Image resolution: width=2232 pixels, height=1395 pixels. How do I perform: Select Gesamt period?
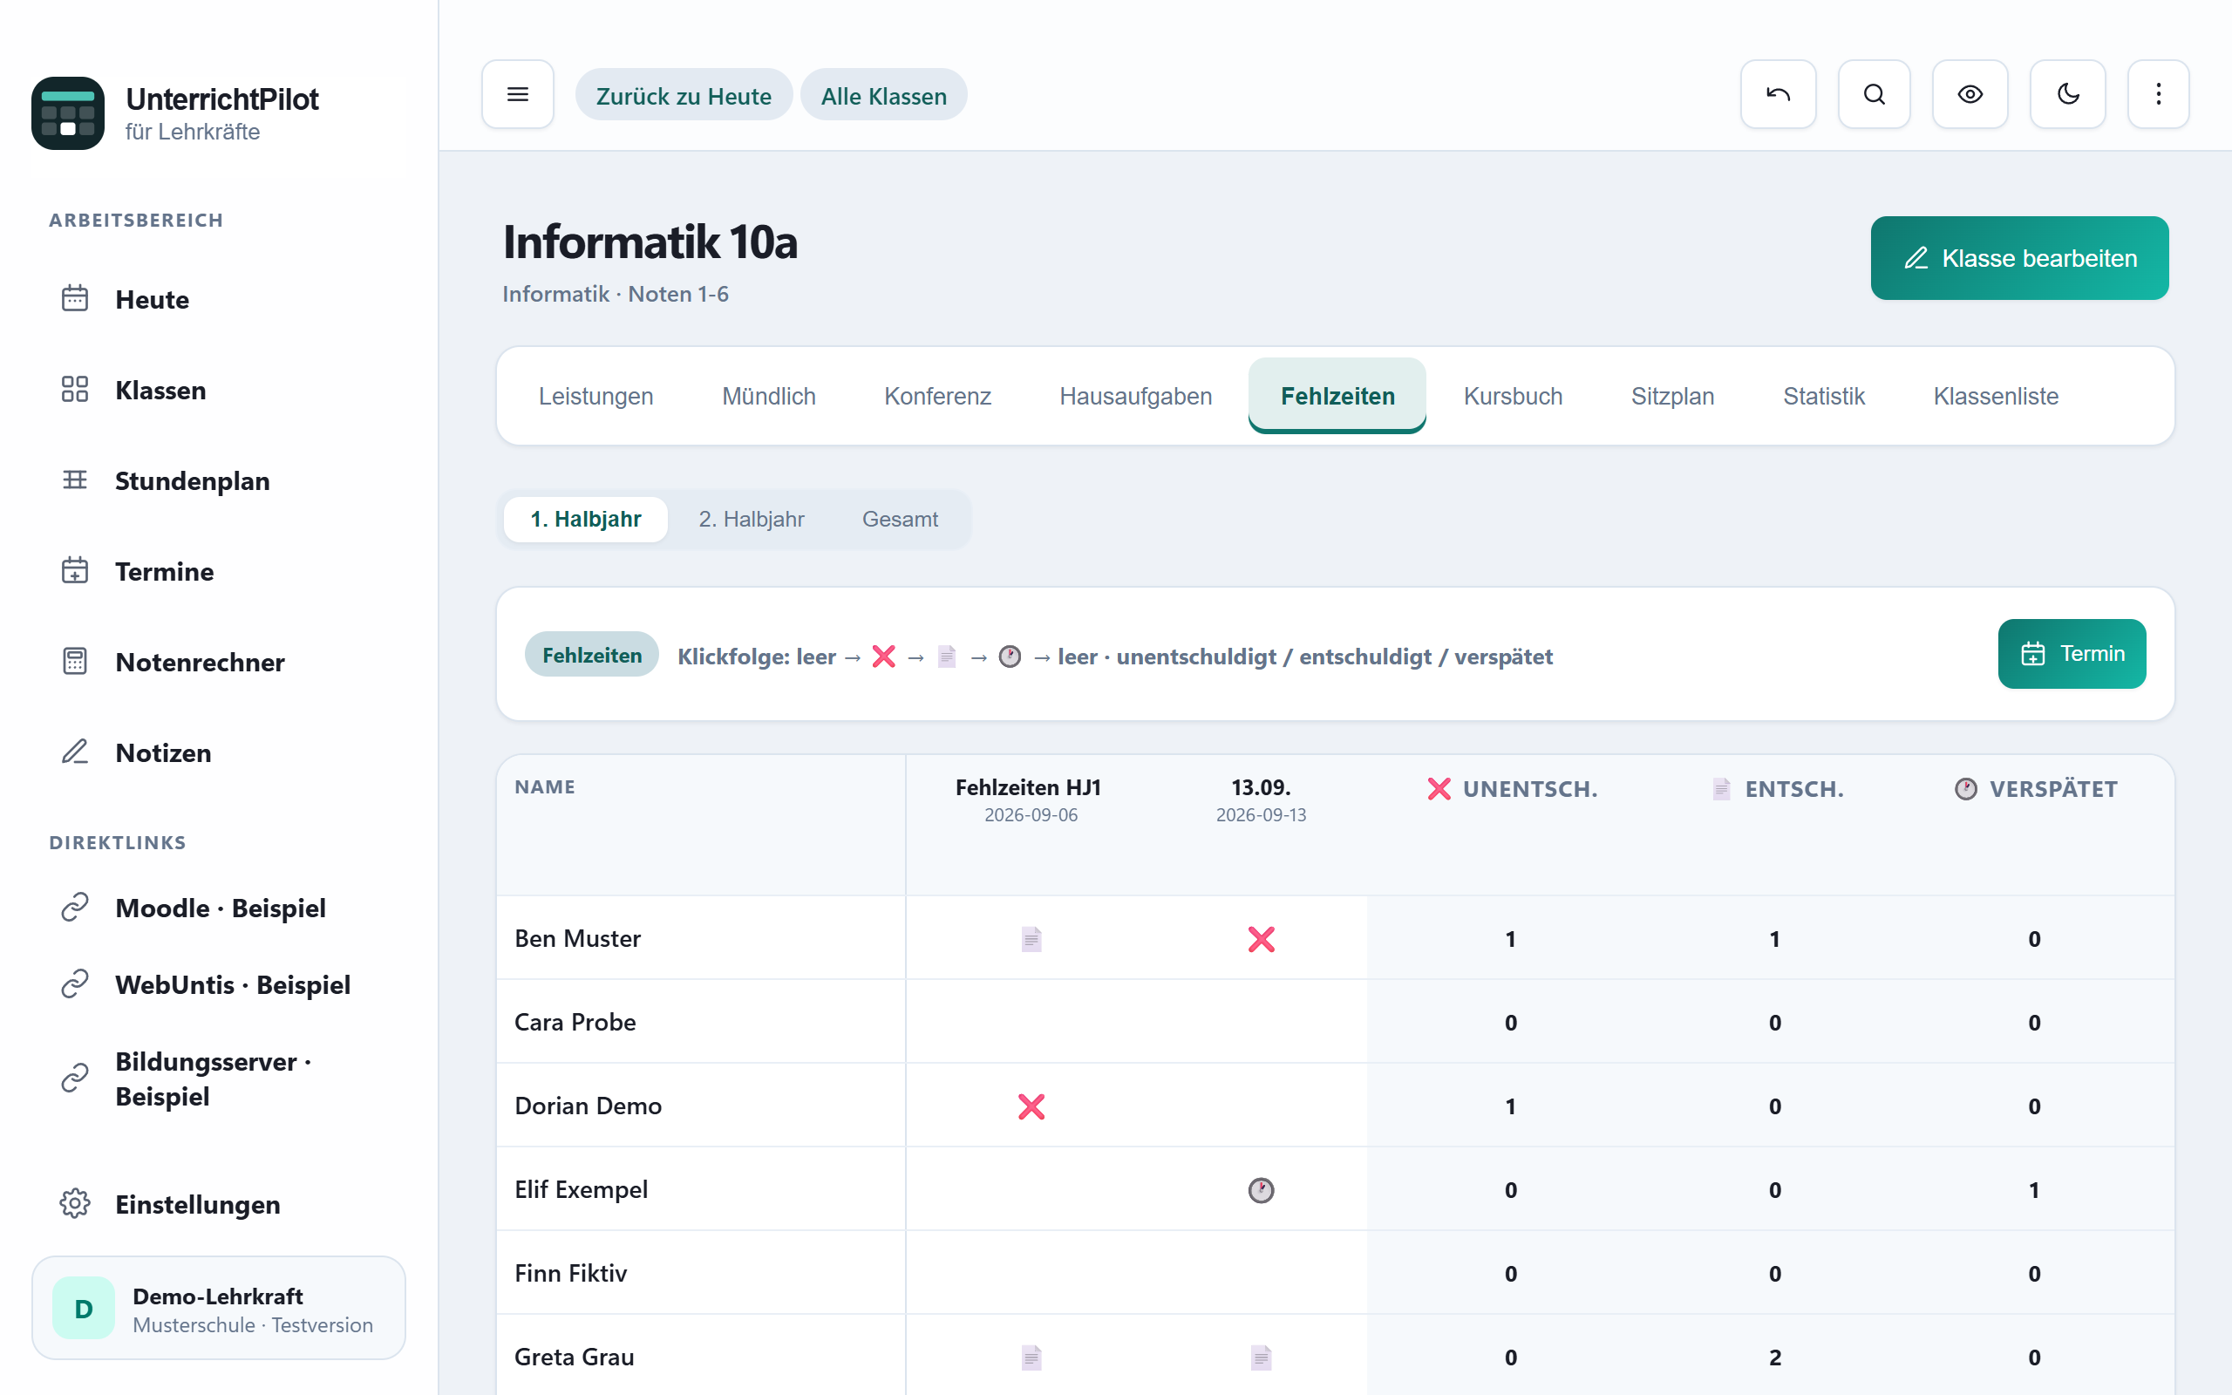[899, 519]
